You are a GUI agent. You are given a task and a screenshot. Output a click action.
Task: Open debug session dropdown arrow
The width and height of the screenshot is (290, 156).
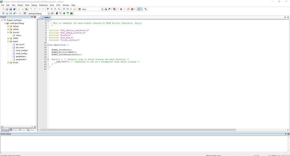coord(117,9)
